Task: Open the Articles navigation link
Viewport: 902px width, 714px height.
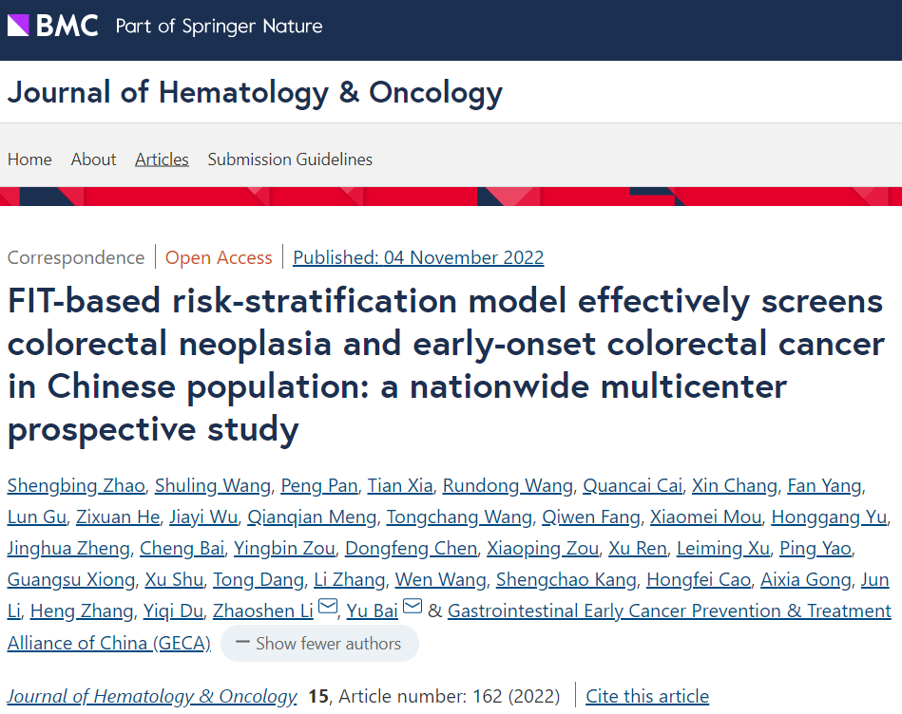Action: (x=162, y=160)
